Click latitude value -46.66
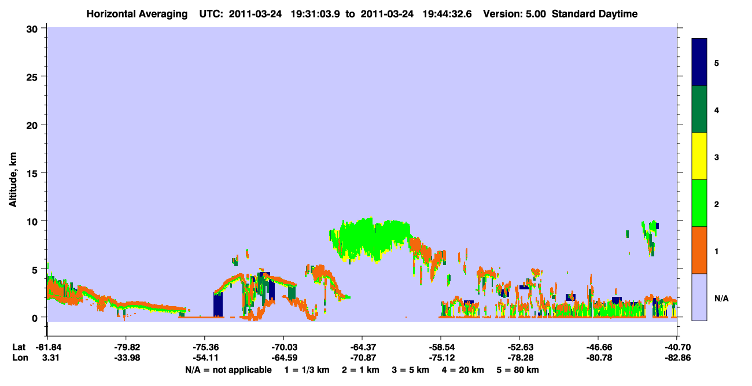The height and width of the screenshot is (386, 752). coord(598,347)
